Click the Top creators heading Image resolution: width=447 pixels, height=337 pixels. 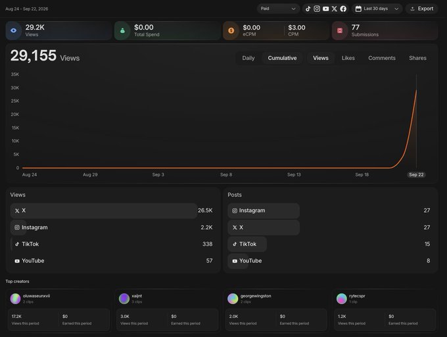click(x=17, y=281)
